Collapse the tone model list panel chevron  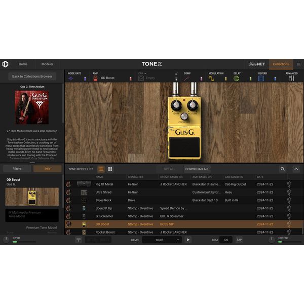point(296,169)
